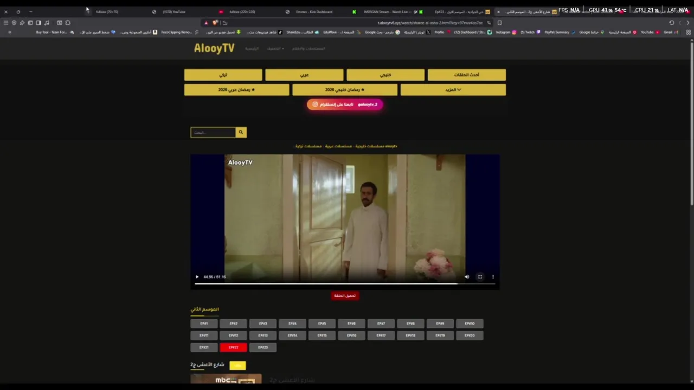Open the apps grid icon in bookmarks bar
Viewport: 694px width, 390px height.
click(x=689, y=32)
